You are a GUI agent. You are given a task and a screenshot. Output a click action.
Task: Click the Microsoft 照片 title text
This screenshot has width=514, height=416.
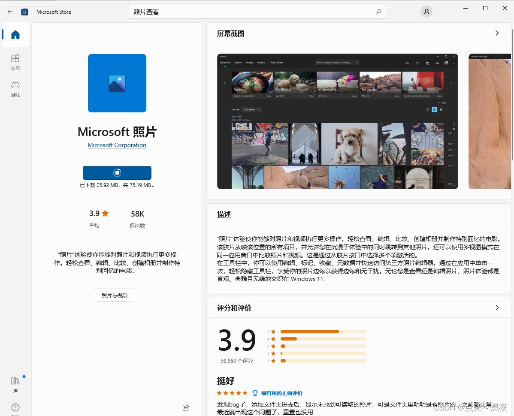pyautogui.click(x=117, y=132)
